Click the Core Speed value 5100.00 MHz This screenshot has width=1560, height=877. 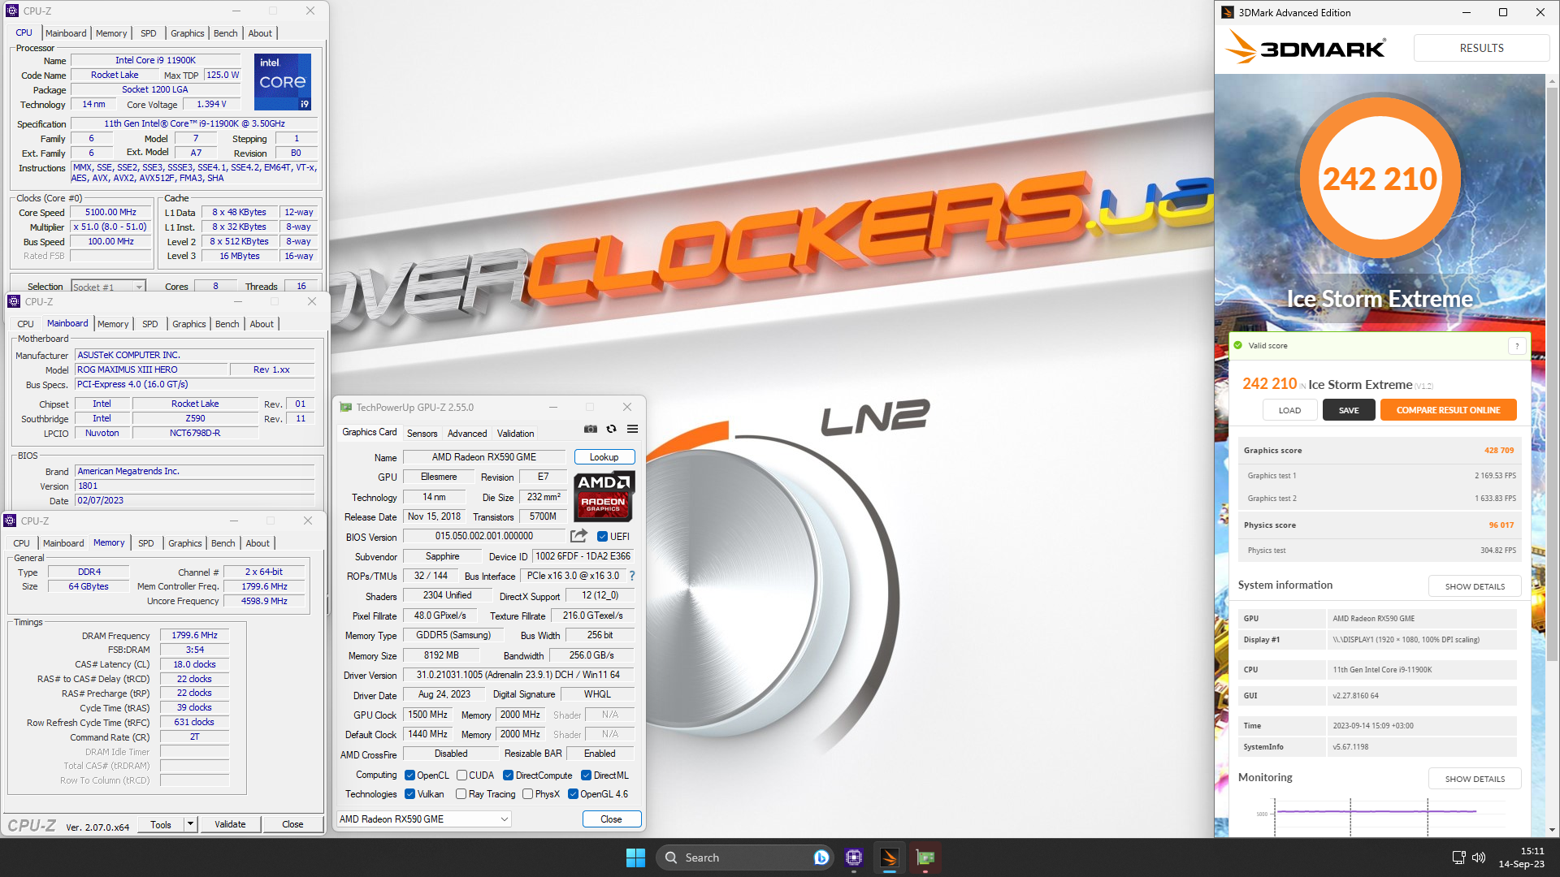point(111,213)
